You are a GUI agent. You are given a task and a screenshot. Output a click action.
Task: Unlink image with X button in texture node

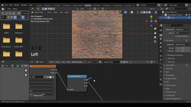pos(53,77)
